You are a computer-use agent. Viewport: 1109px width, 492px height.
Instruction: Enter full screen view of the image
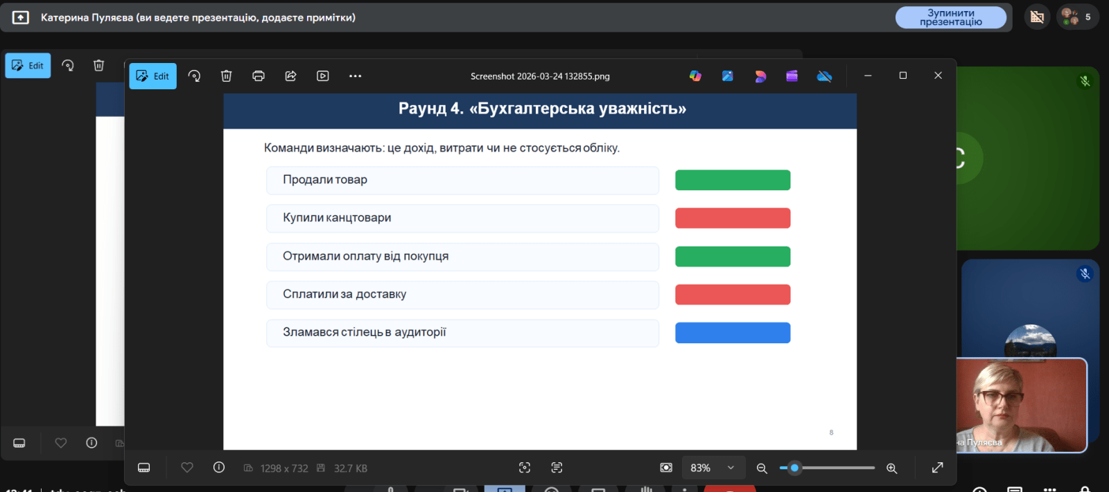937,468
